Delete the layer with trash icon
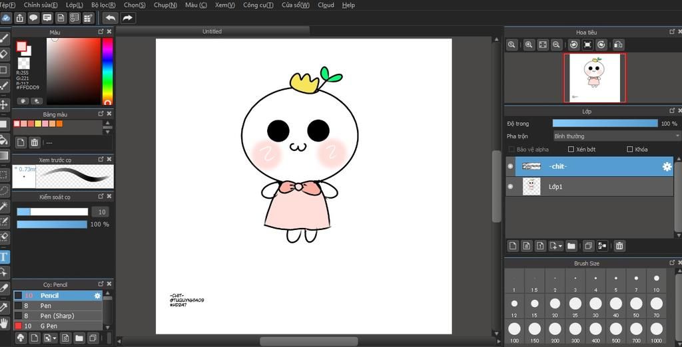The image size is (682, 347). pos(619,246)
